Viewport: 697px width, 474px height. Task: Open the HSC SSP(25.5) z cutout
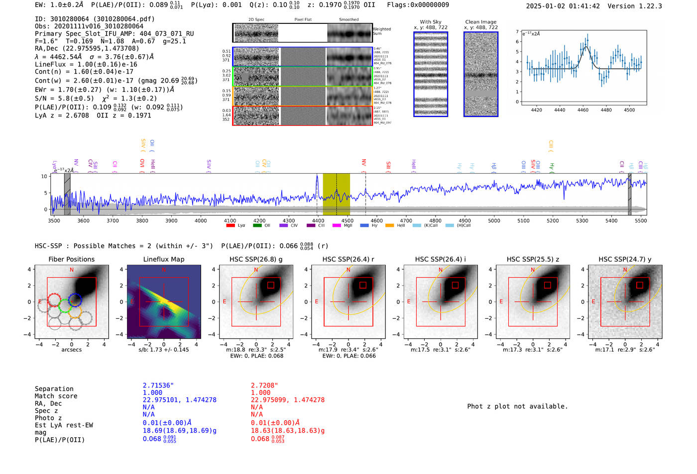(x=533, y=301)
